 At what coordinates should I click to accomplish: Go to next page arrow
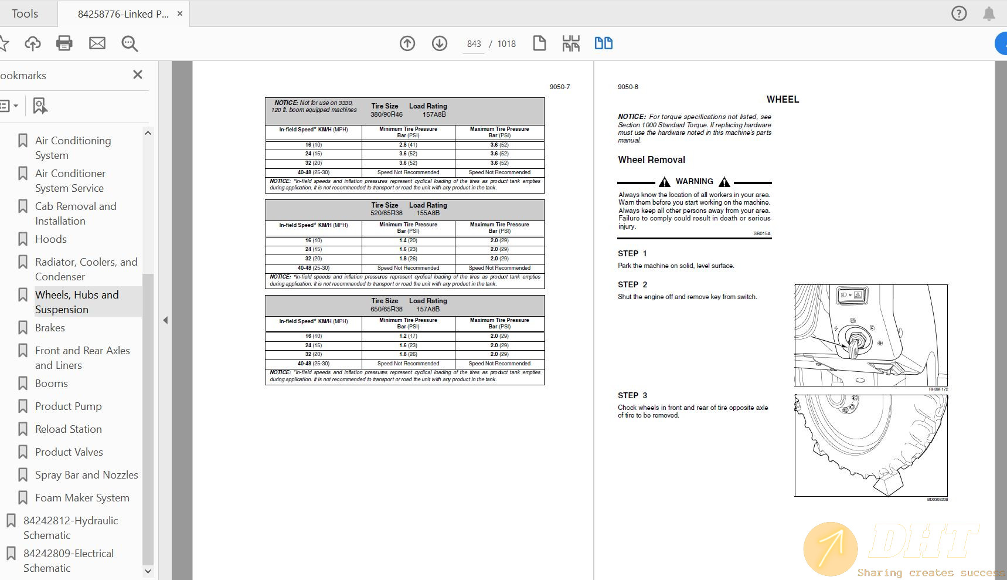tap(440, 43)
